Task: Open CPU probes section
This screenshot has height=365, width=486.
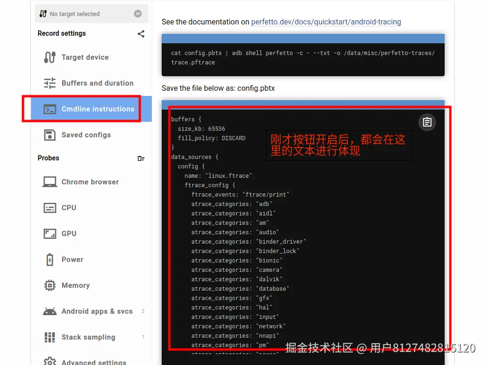Action: [91, 208]
